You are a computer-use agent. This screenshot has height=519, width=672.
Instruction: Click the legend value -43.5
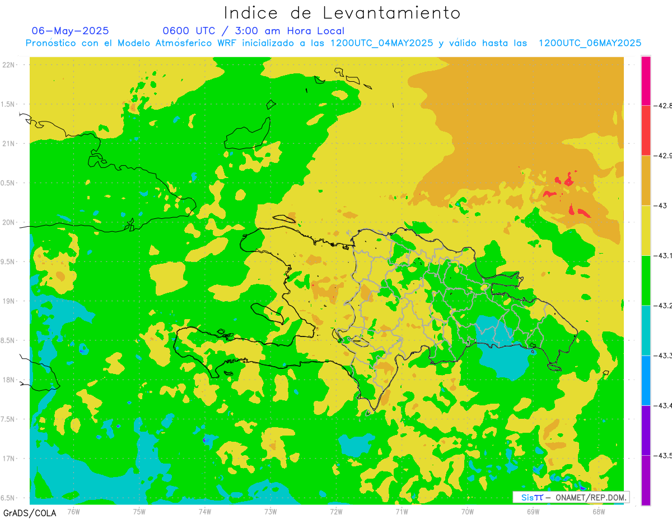[663, 455]
